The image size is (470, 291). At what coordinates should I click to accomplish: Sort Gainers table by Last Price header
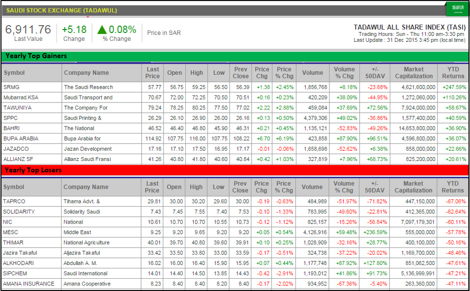coord(152,73)
